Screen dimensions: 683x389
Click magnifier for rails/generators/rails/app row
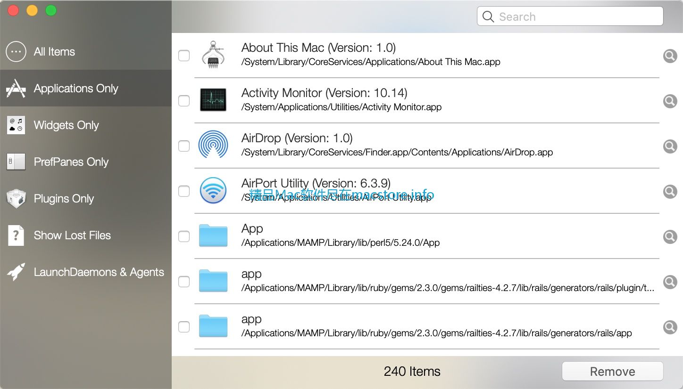pyautogui.click(x=670, y=327)
